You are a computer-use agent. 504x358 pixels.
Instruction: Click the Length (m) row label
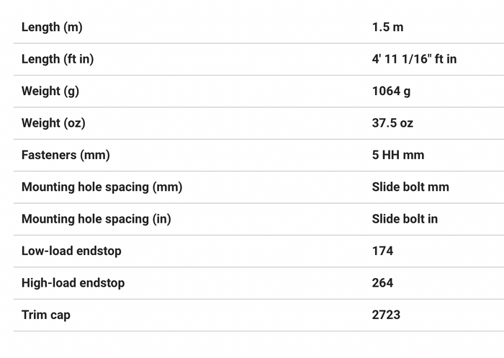(52, 27)
